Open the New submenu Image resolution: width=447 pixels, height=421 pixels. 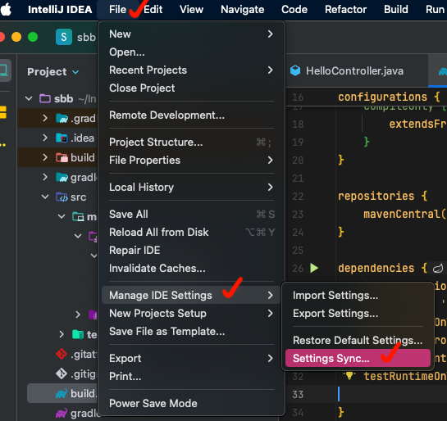point(191,34)
